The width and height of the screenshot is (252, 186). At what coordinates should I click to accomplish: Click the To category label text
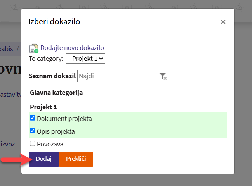(x=46, y=59)
